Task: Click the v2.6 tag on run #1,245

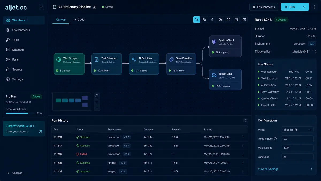Action: point(123,163)
